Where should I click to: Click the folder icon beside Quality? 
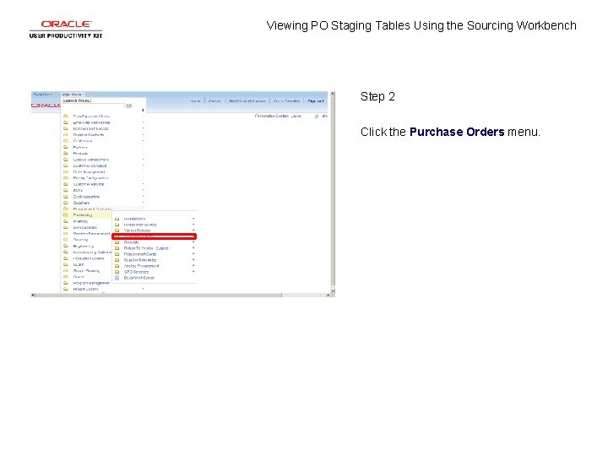[x=66, y=264]
